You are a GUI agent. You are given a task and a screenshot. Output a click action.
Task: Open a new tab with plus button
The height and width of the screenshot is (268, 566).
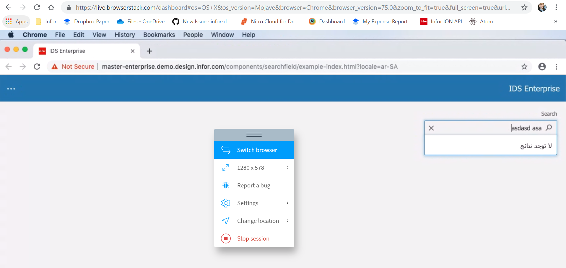[149, 51]
